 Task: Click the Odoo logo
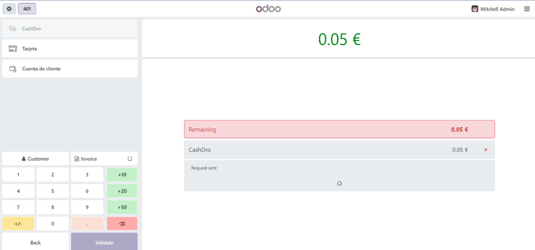coord(268,9)
